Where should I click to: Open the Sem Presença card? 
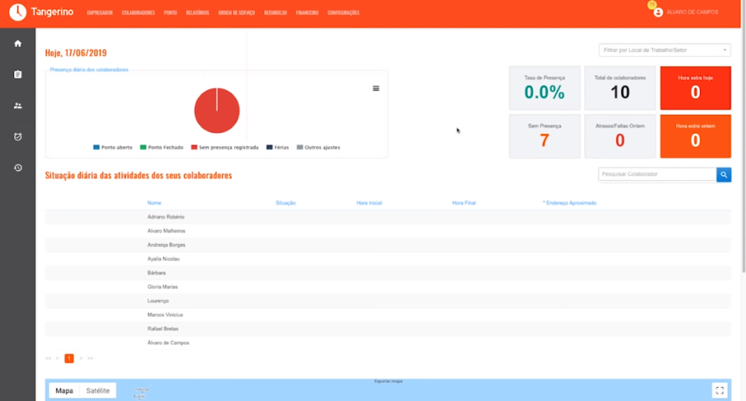pyautogui.click(x=545, y=136)
